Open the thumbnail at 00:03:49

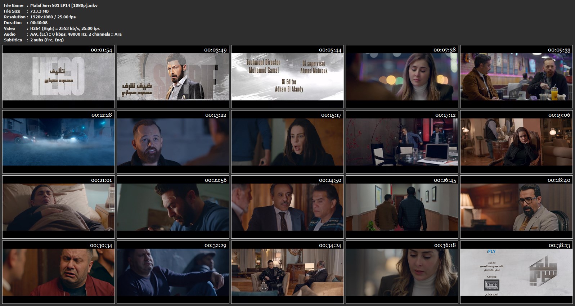[173, 77]
